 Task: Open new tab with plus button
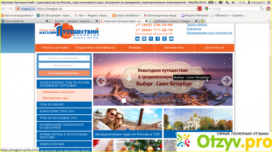[x=202, y=21]
